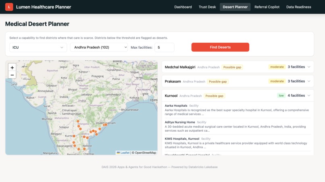Click the Kurnool district name

coord(171,96)
